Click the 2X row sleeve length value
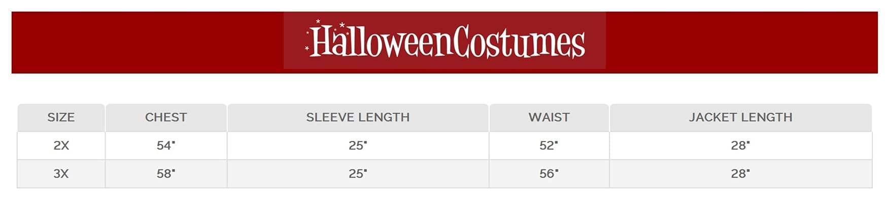The height and width of the screenshot is (205, 888). point(358,146)
